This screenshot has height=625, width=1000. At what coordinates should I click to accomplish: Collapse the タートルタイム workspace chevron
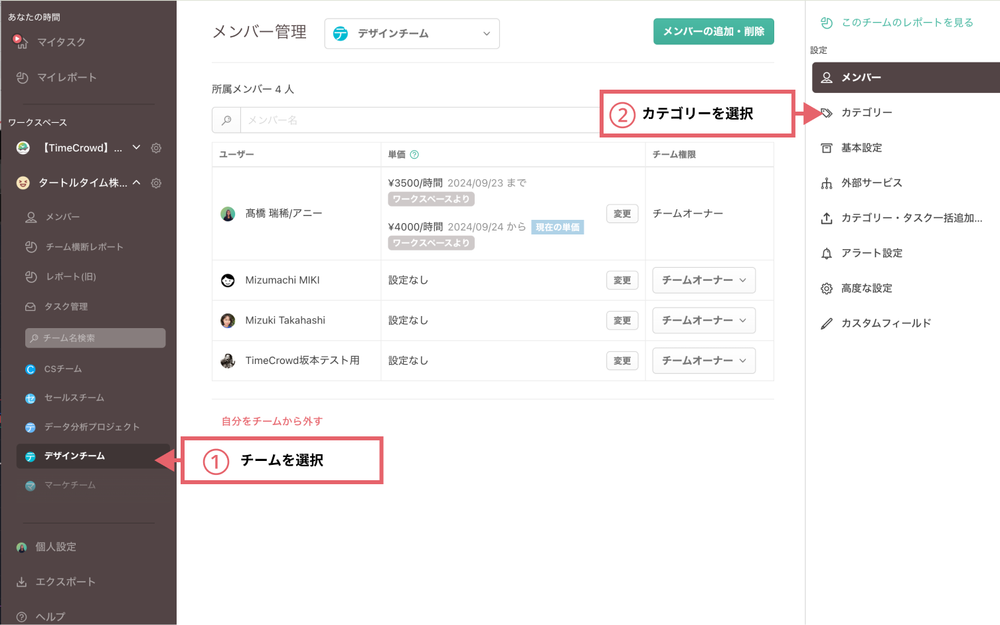(136, 183)
